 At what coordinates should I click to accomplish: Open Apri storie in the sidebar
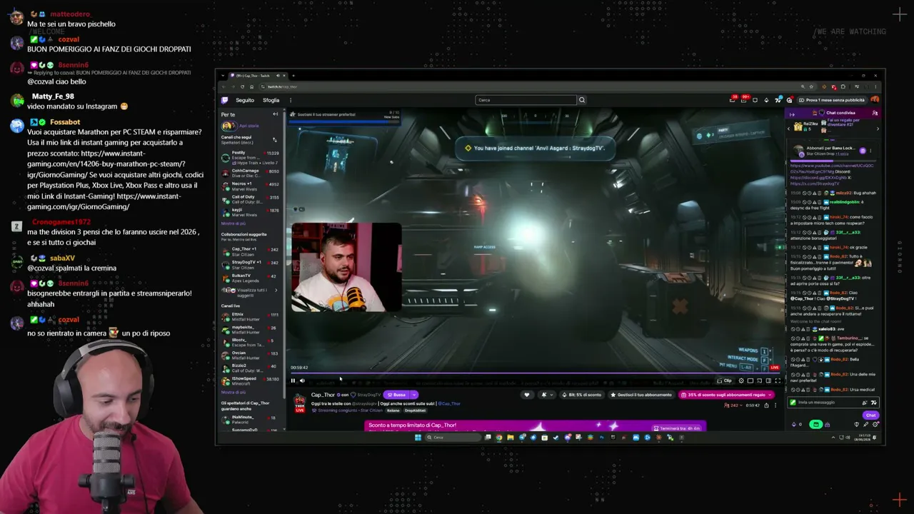241,126
